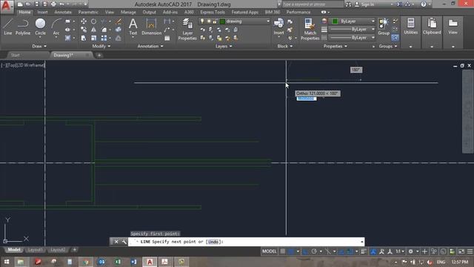Toggle snap mode in status bar

point(291,251)
